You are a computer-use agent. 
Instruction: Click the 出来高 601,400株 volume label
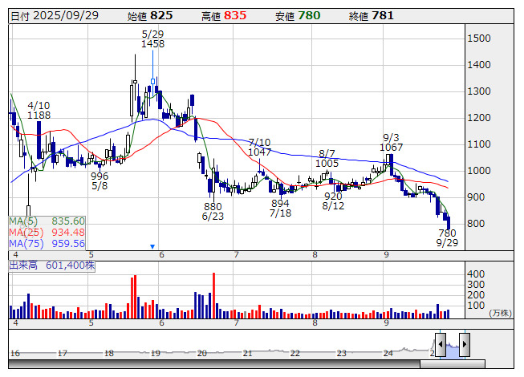coord(52,266)
